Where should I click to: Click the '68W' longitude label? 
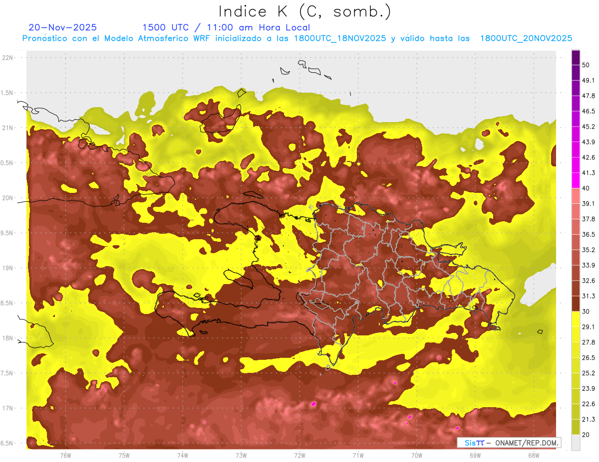click(534, 456)
